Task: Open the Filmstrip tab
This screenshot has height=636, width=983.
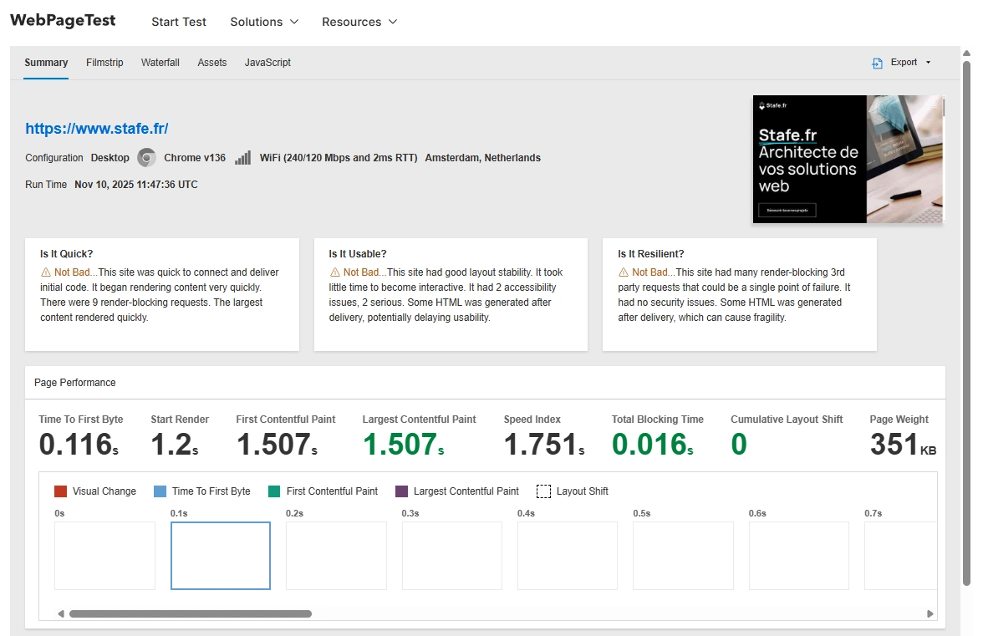Action: click(x=104, y=62)
